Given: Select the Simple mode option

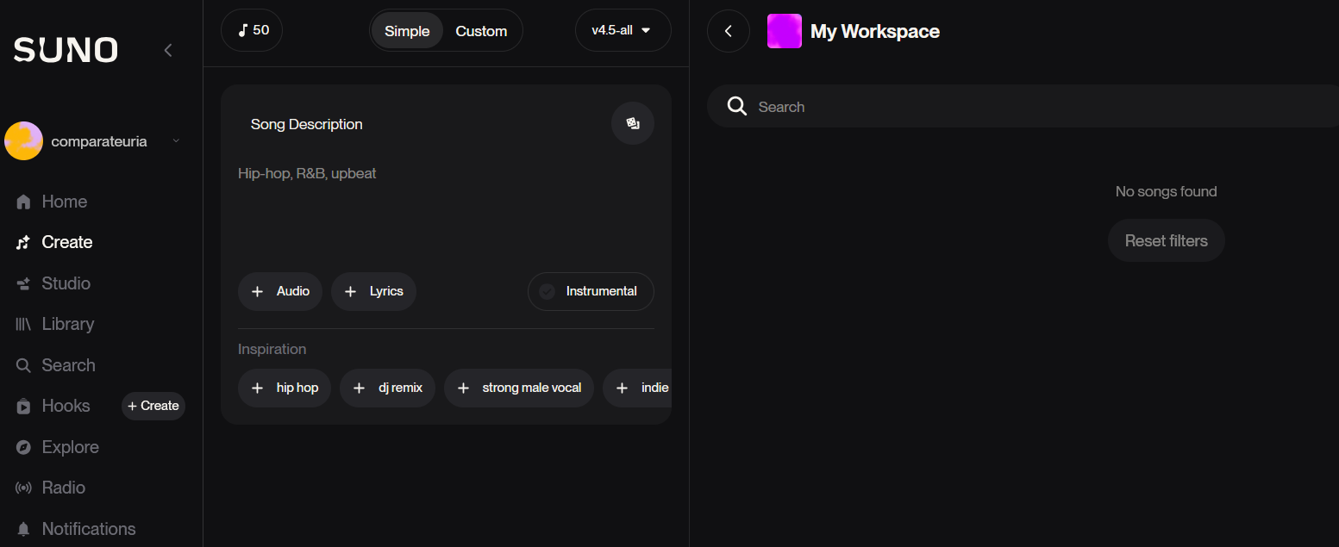Looking at the screenshot, I should point(407,31).
